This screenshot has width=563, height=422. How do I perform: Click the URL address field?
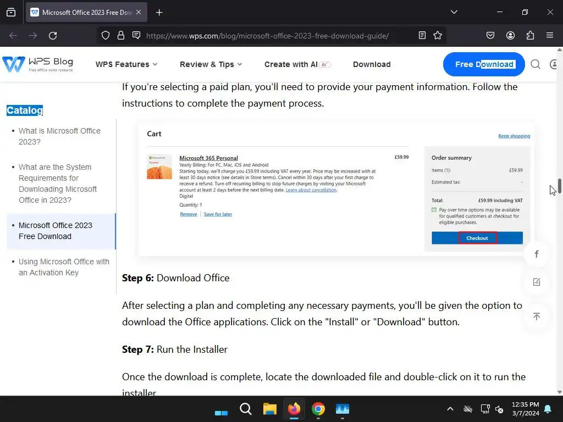[x=268, y=36]
